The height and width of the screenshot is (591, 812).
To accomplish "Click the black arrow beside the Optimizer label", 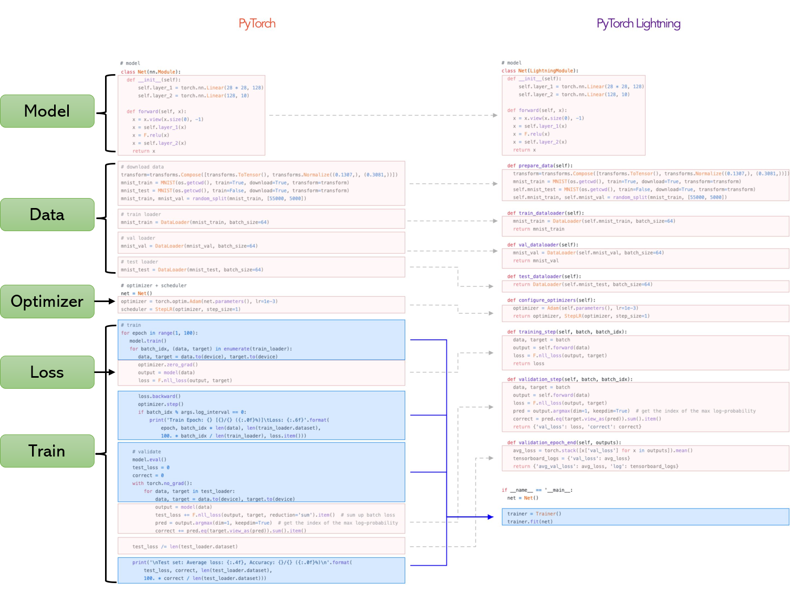I will point(109,301).
